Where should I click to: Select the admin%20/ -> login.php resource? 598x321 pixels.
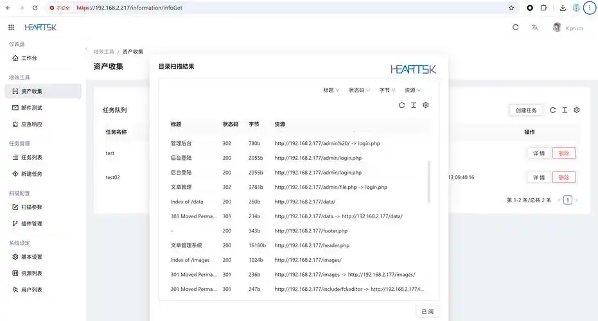[327, 143]
